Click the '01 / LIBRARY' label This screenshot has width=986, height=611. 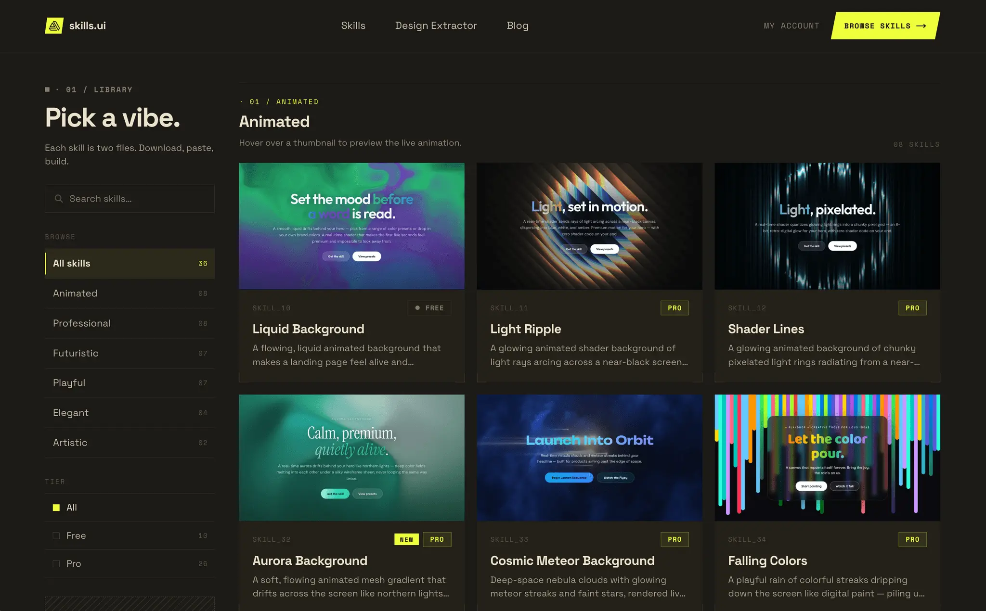pyautogui.click(x=99, y=90)
